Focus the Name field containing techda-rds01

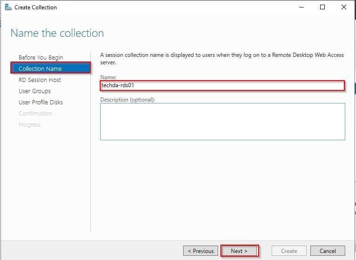click(x=222, y=85)
